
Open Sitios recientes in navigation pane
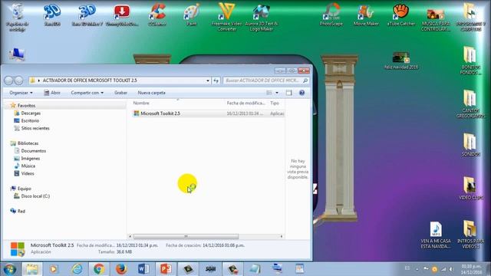pos(35,128)
